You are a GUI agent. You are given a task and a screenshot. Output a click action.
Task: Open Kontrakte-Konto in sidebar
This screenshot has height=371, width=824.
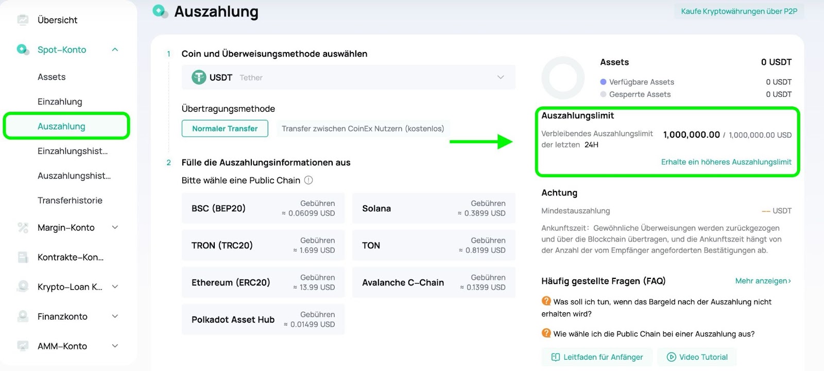coord(71,257)
